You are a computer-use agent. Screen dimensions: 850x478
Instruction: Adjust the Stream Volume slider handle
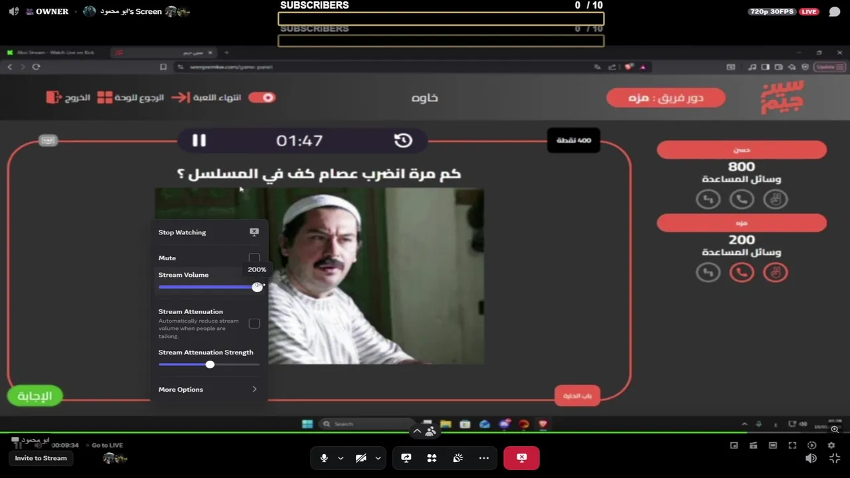(x=257, y=287)
